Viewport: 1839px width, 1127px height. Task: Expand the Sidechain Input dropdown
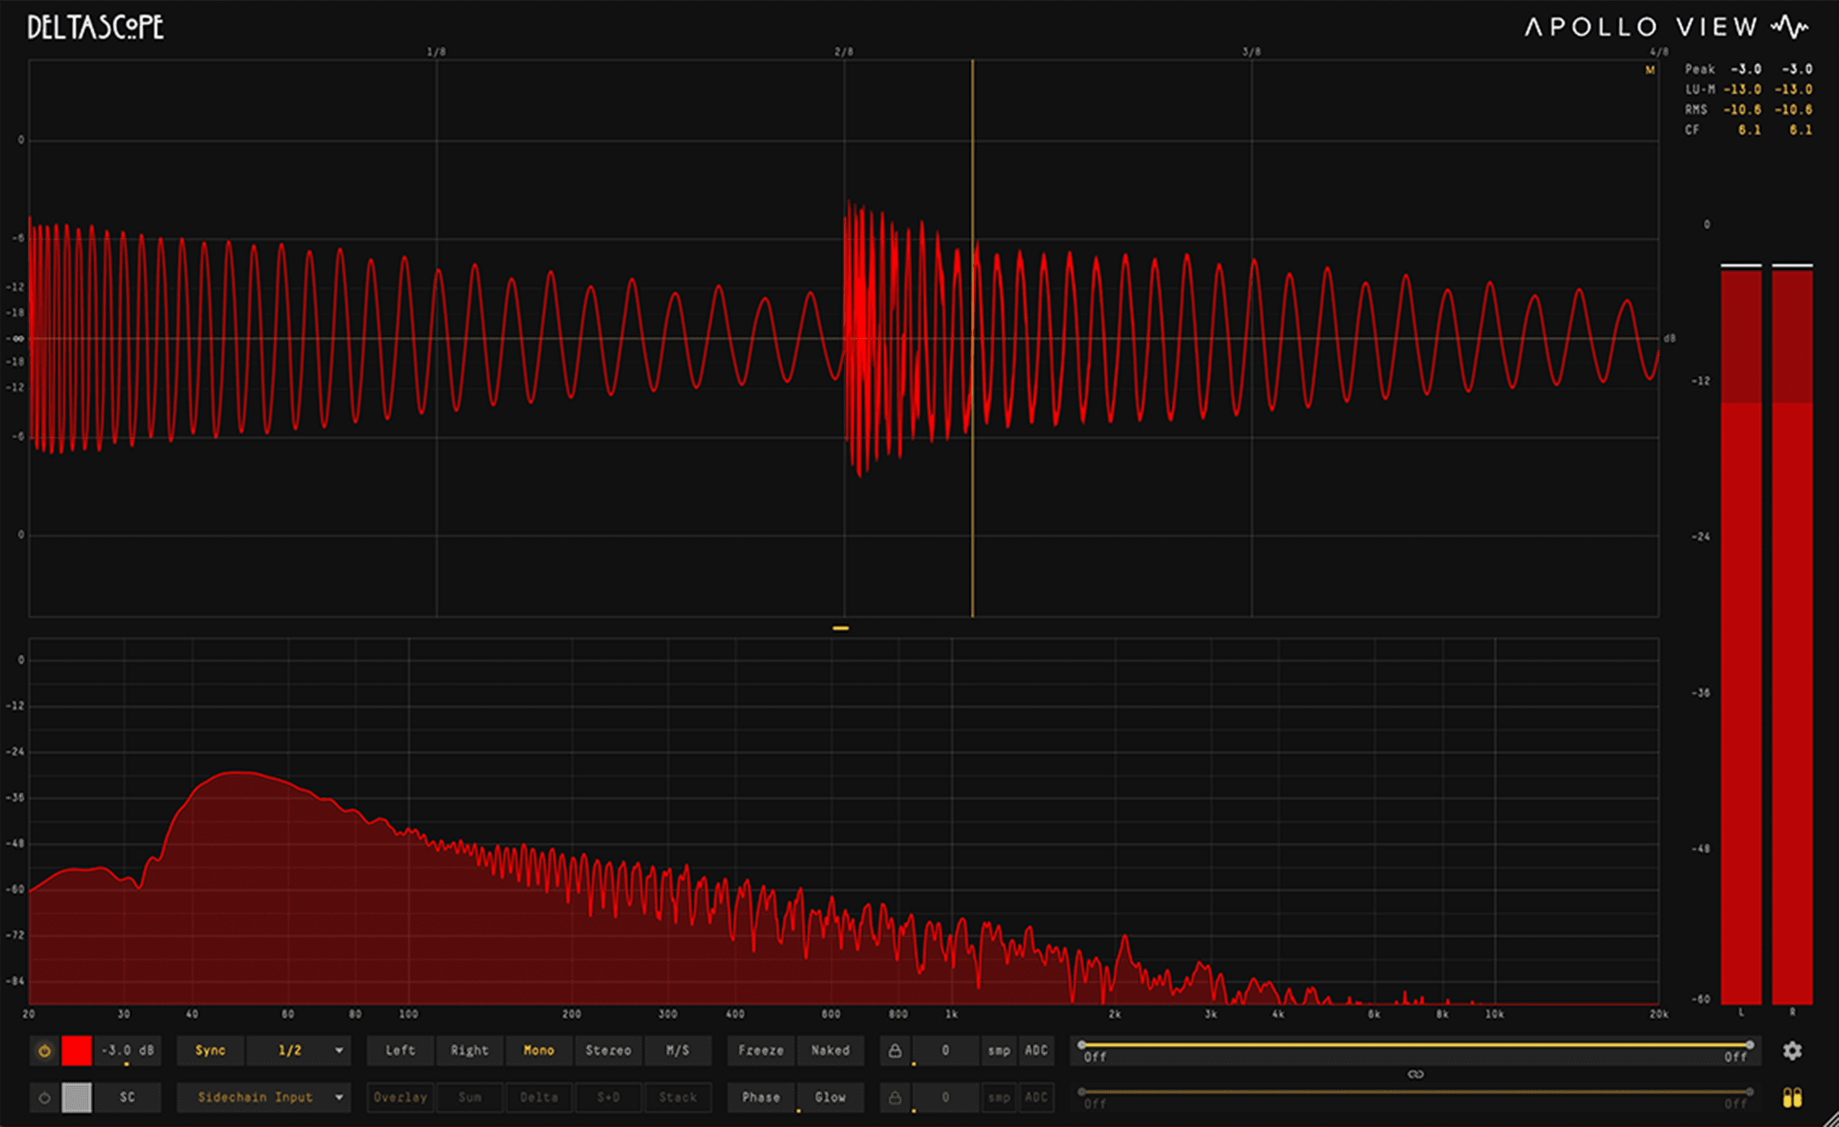[x=264, y=1098]
